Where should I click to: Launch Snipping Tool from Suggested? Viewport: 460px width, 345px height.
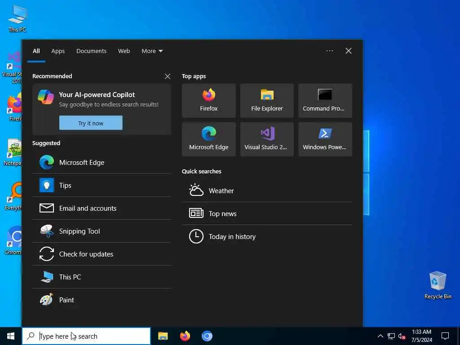click(102, 231)
